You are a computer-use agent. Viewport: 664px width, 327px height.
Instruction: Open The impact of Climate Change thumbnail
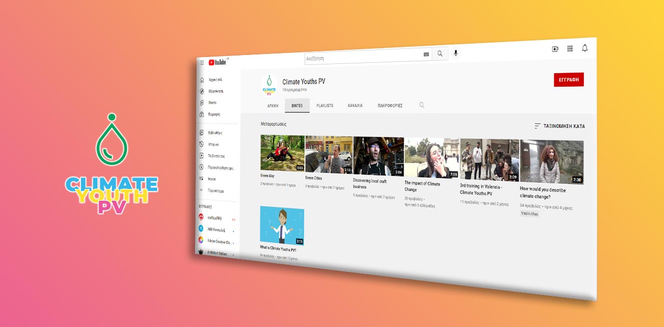click(x=432, y=158)
